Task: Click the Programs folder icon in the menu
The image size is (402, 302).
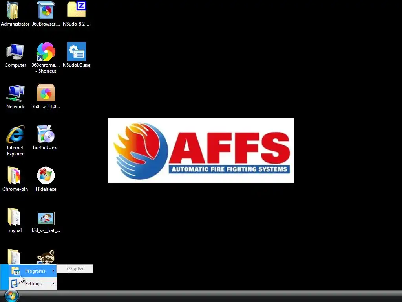Action: pyautogui.click(x=16, y=271)
